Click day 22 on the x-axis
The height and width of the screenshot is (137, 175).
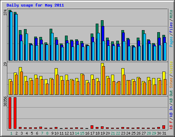[x=118, y=133]
